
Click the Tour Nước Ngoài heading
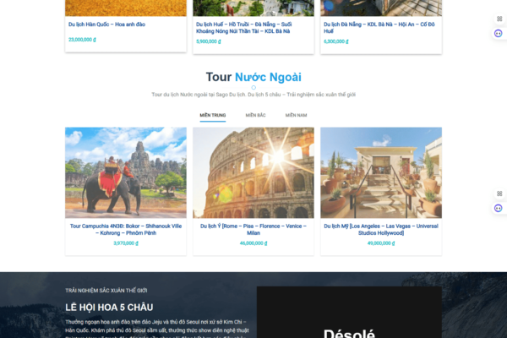[253, 77]
